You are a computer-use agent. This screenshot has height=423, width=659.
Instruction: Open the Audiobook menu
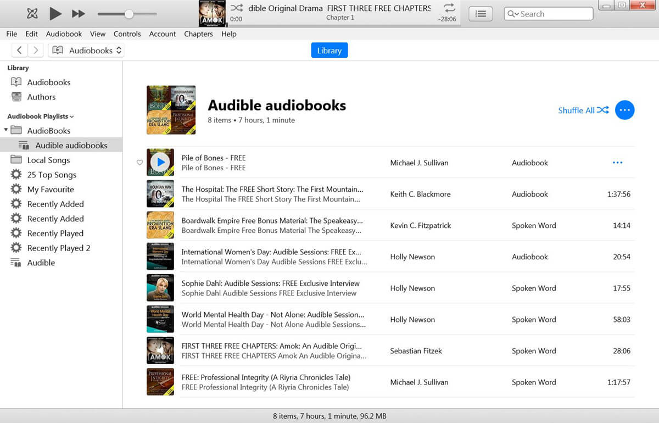coord(64,34)
